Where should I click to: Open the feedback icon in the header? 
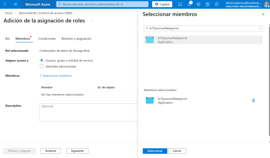coord(217,4)
